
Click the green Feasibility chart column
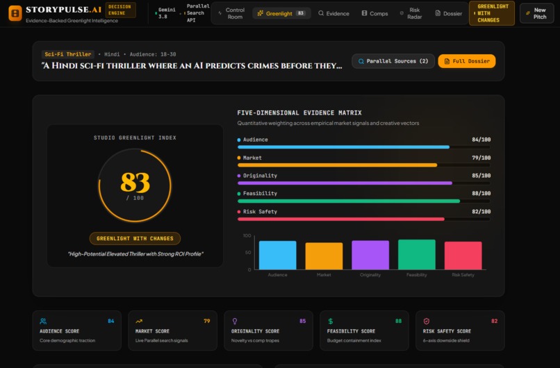click(x=417, y=255)
